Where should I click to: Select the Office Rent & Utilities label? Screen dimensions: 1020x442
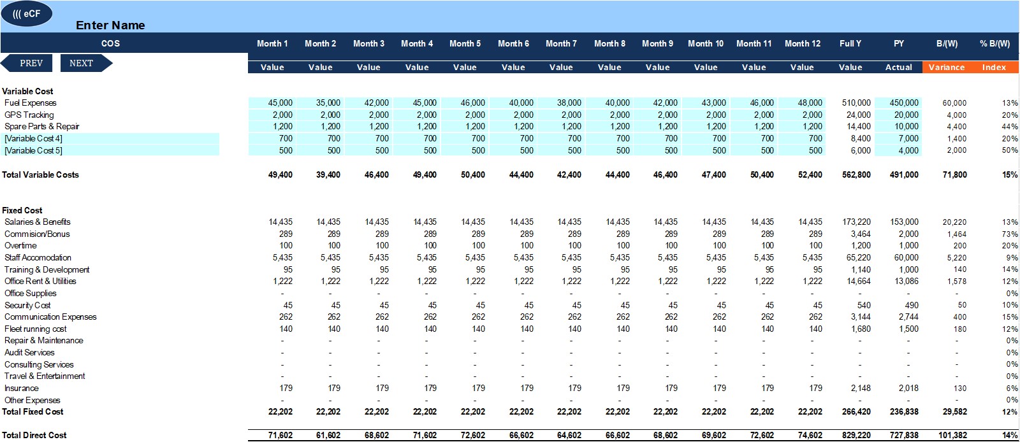click(40, 281)
